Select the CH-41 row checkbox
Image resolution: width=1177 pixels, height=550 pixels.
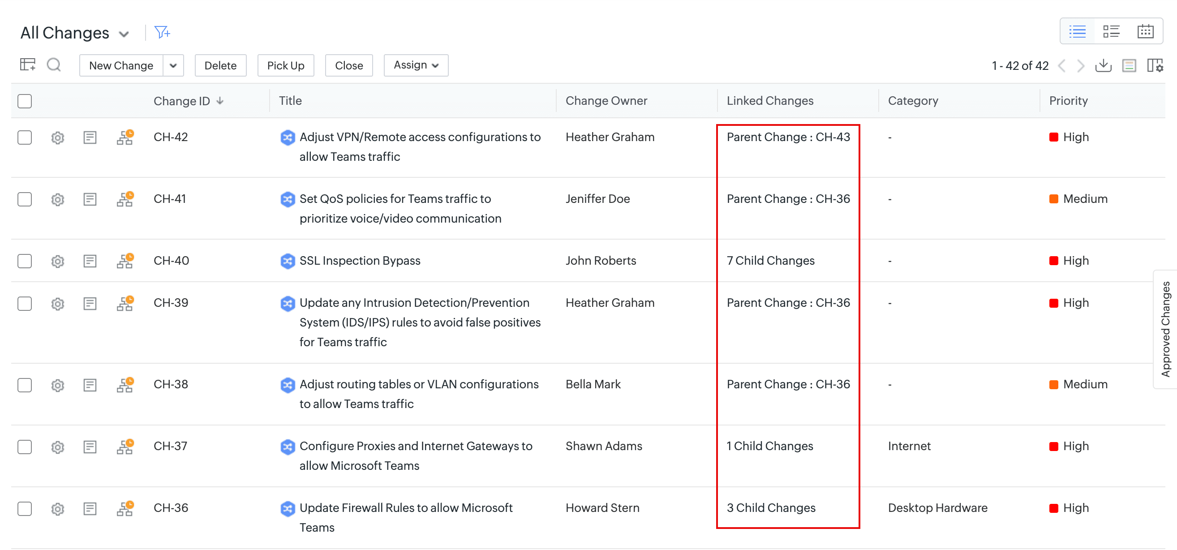(x=25, y=199)
